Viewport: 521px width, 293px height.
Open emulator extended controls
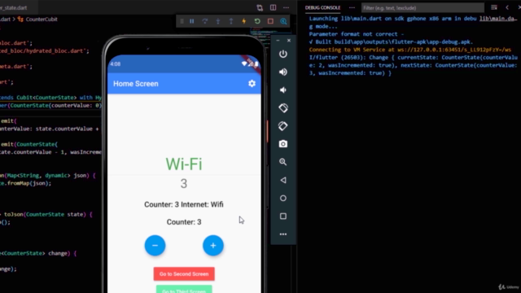click(x=283, y=234)
